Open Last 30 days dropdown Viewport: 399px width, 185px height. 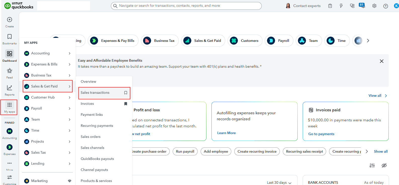pyautogui.click(x=279, y=182)
